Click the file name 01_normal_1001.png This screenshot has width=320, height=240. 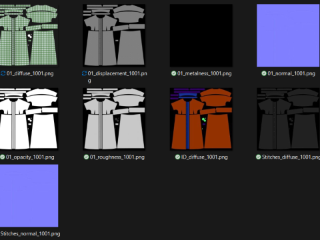point(291,73)
